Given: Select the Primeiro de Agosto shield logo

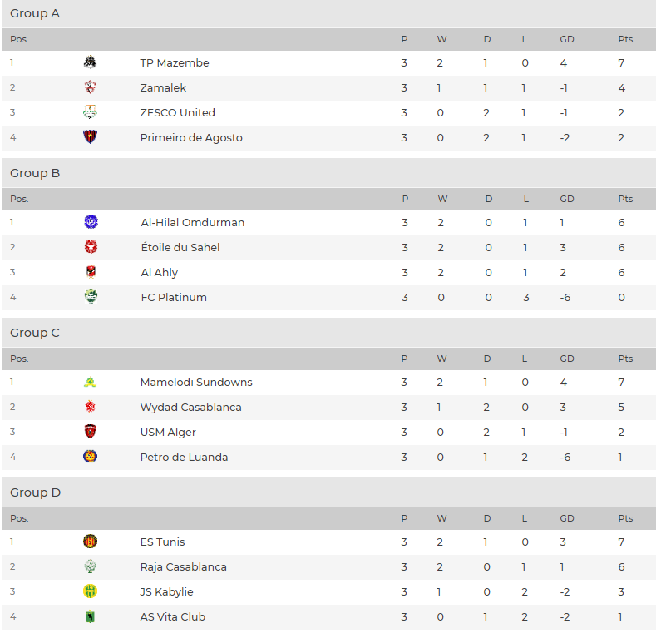Looking at the screenshot, I should [90, 137].
